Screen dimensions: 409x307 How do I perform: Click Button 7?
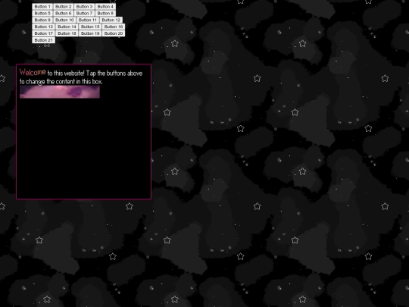[84, 14]
